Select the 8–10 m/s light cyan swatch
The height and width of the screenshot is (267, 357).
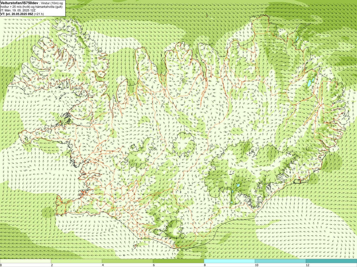[x=230, y=261]
